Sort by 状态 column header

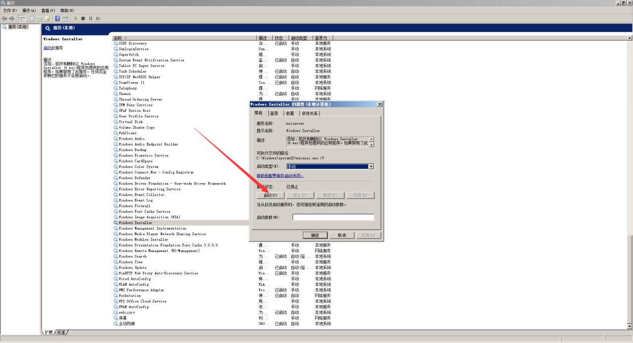coord(281,38)
